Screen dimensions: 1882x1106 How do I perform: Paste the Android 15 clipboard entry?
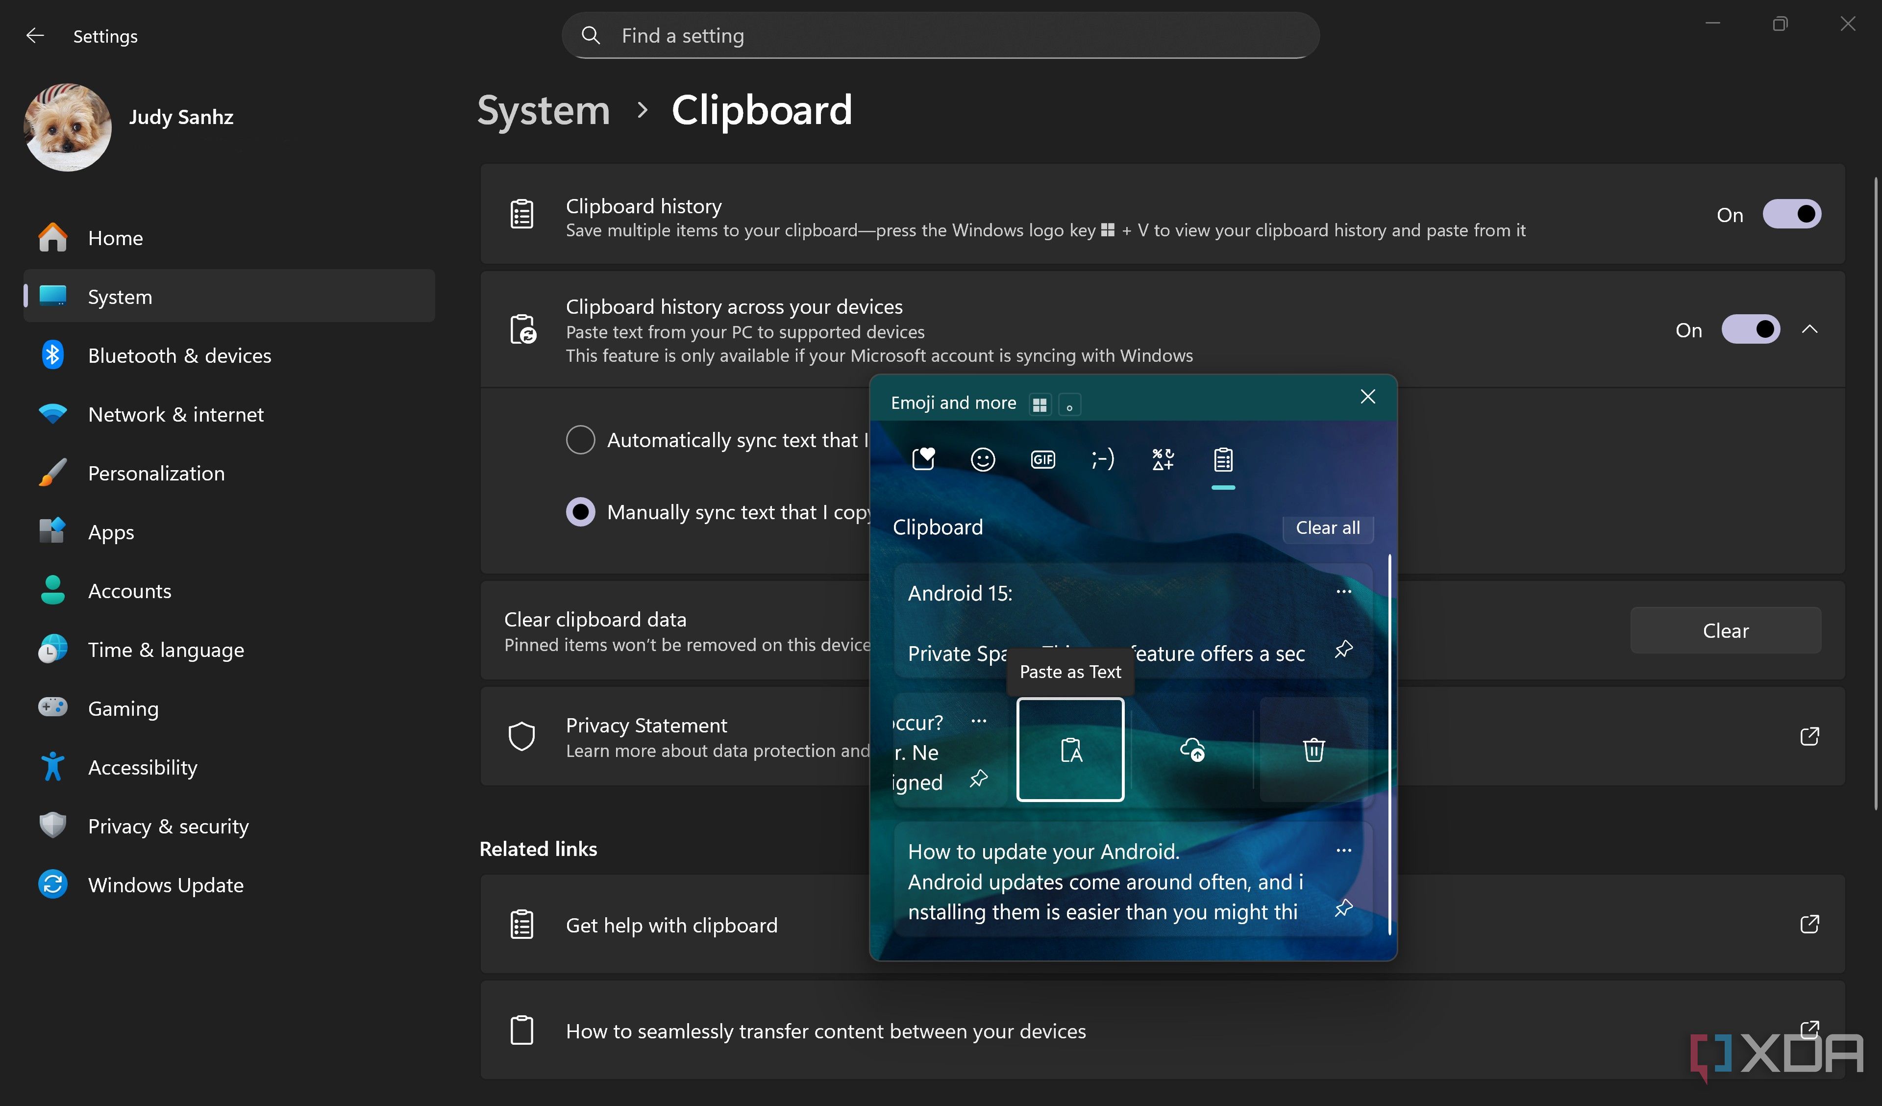click(1133, 621)
